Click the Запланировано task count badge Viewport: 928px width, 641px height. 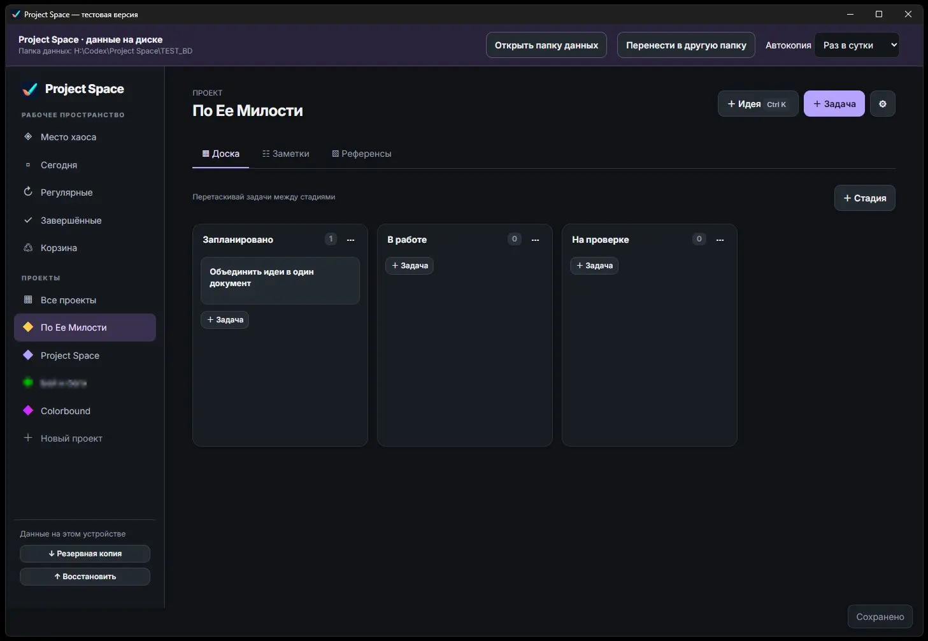tap(331, 239)
